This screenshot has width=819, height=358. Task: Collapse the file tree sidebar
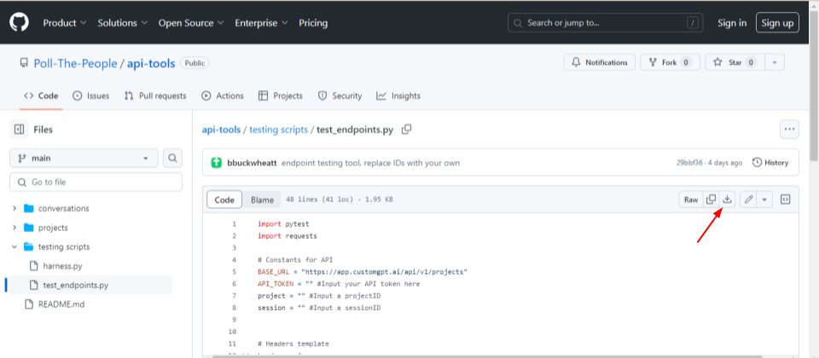click(19, 130)
